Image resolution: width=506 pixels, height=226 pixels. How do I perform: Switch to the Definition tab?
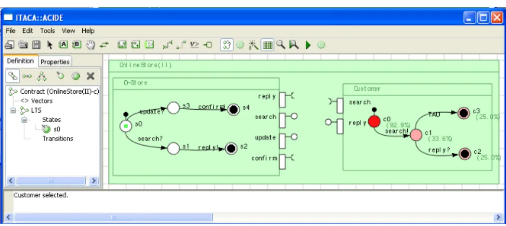coord(20,61)
